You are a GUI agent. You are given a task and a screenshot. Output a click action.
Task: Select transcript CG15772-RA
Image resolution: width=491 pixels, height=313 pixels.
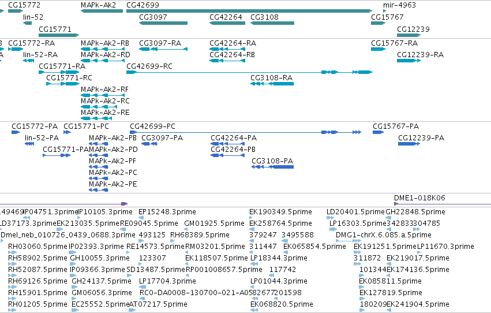(x=16, y=49)
